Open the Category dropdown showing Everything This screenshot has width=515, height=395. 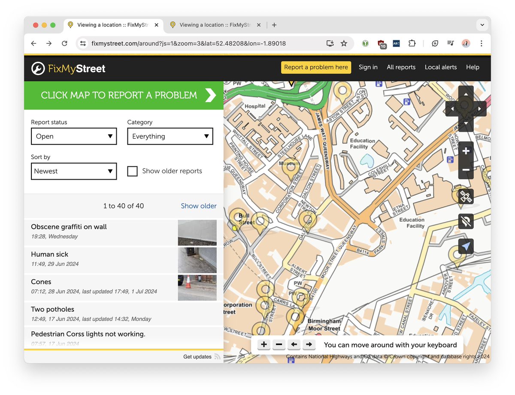click(x=170, y=136)
